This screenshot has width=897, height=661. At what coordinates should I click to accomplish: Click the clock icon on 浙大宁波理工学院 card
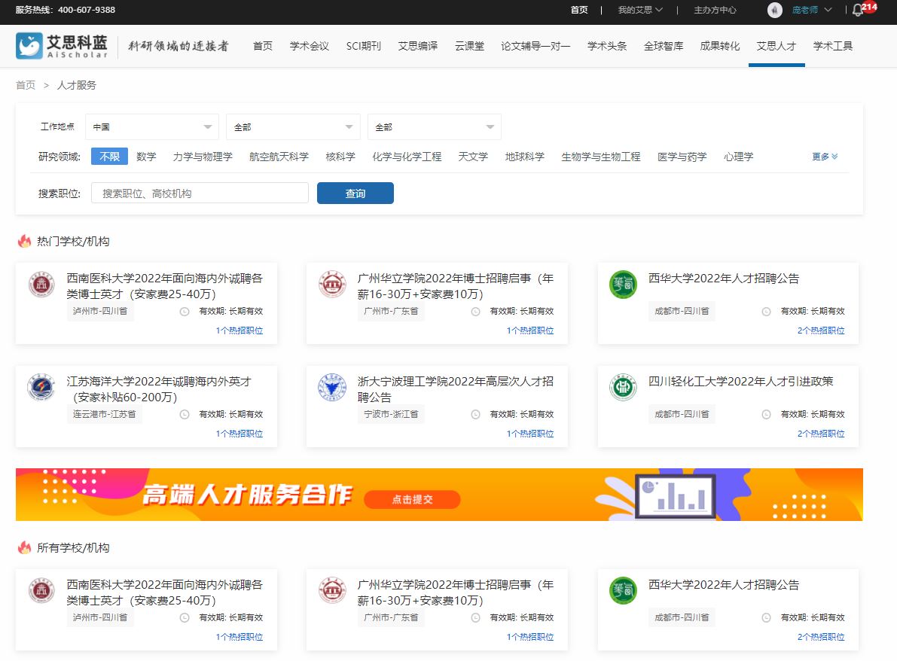[x=475, y=415]
